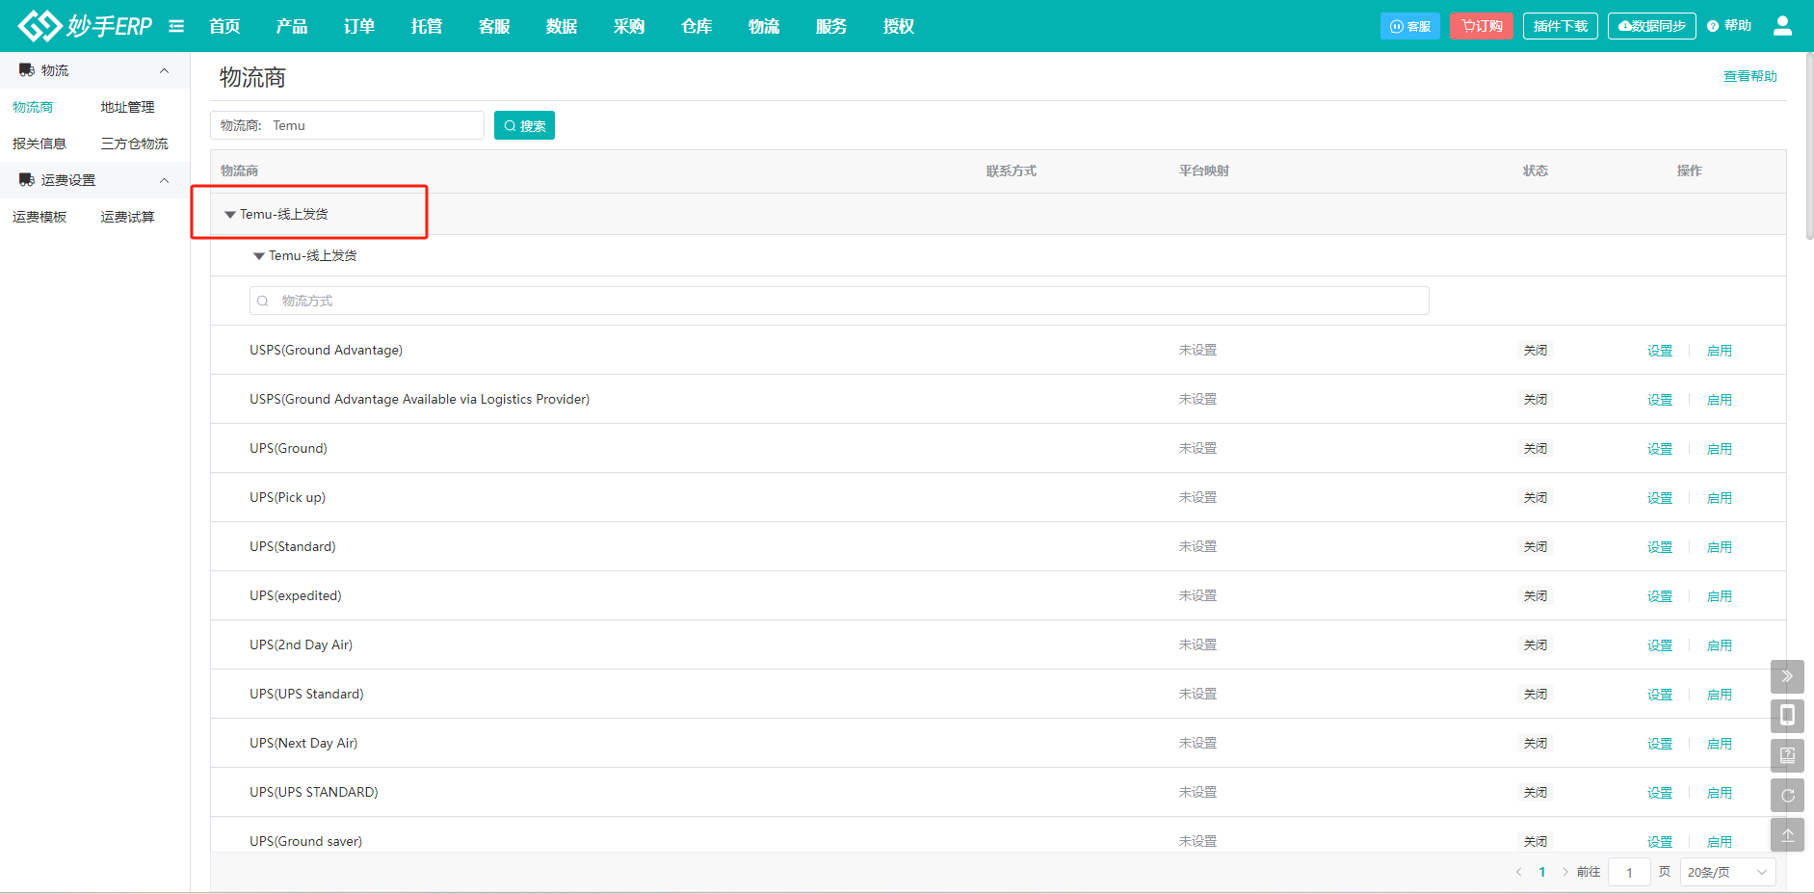Collapse the 运费设置 sidebar section
The height and width of the screenshot is (894, 1814).
coord(164,180)
